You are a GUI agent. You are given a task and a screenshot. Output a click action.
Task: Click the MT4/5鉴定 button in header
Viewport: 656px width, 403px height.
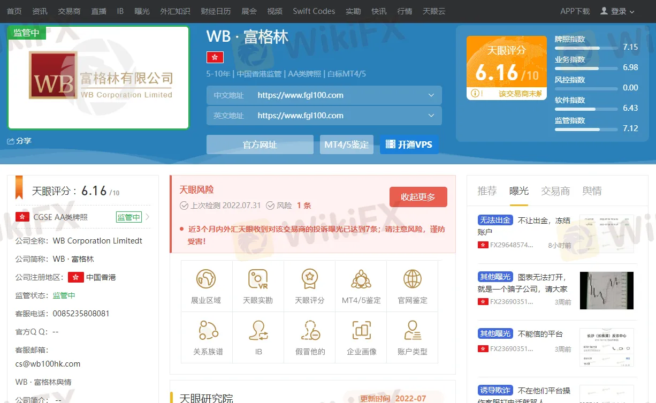point(347,145)
